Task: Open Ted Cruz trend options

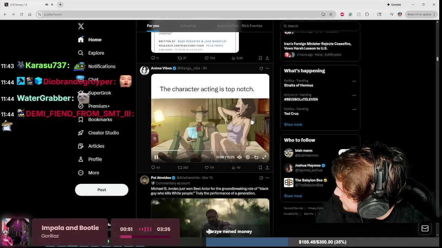Action: pyautogui.click(x=354, y=110)
